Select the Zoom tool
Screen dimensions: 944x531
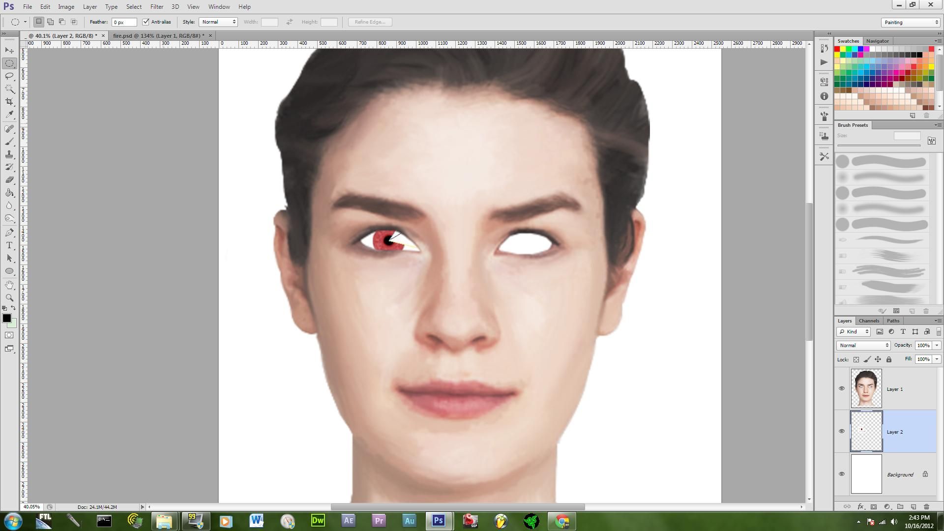click(x=9, y=298)
